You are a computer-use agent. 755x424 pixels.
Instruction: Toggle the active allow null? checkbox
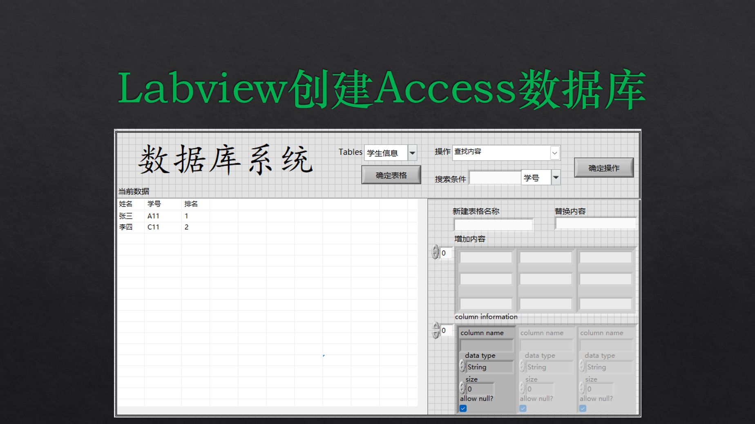click(463, 408)
